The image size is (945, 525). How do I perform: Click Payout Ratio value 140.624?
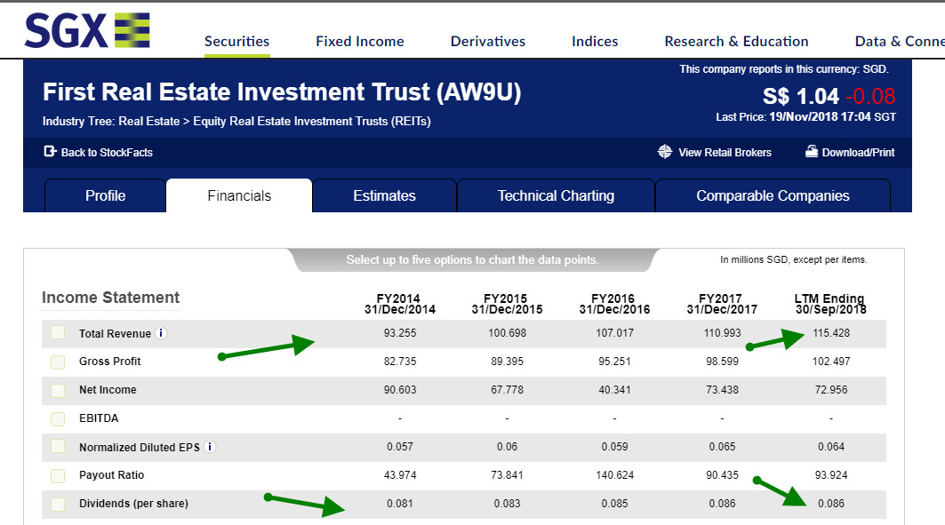(614, 475)
